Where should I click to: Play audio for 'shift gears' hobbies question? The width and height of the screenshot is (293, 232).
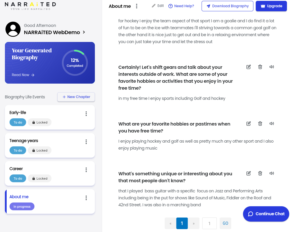(272, 67)
